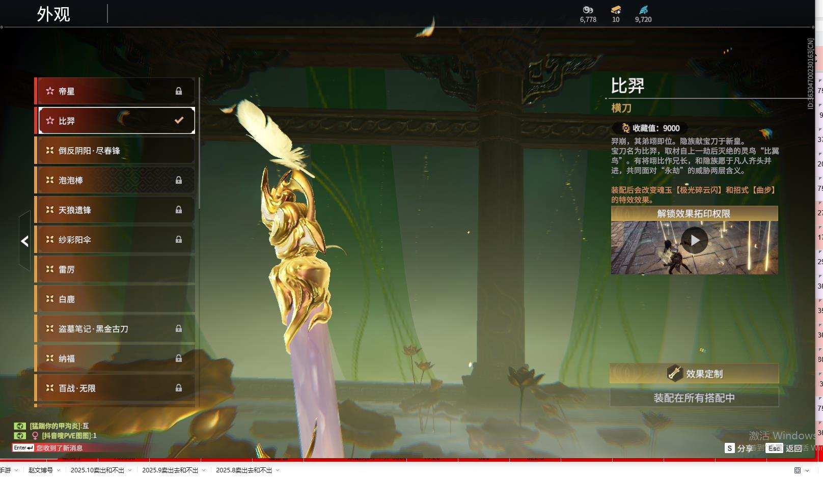Viewport: 823px width, 478px height.
Task: Click the blue feather currency icon
Action: coord(643,10)
